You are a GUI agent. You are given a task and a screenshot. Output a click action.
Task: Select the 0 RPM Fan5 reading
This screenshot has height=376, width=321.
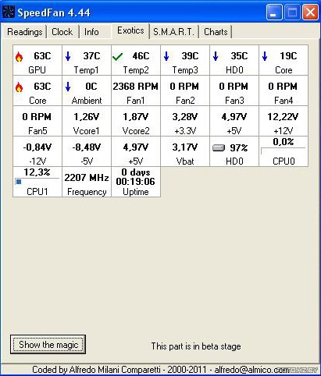coord(37,121)
